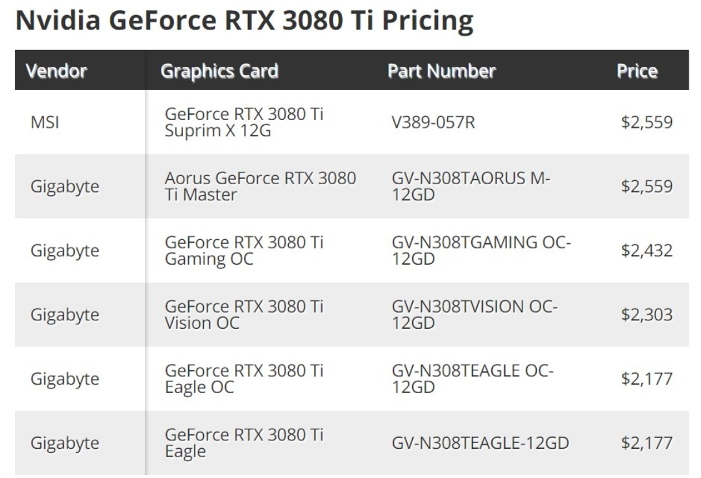
Task: Click GeForce RTX 3080 Ti Vision OC
Action: point(244,315)
